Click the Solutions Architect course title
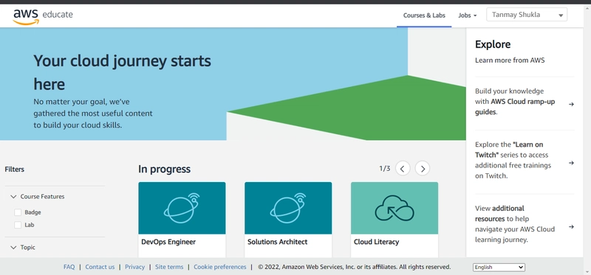The image size is (591, 275). [x=278, y=242]
